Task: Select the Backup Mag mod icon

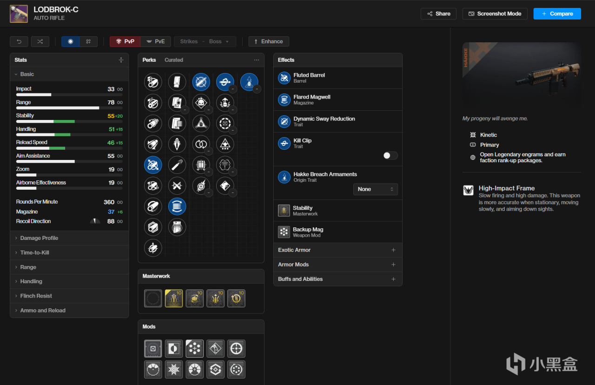Action: pos(195,348)
